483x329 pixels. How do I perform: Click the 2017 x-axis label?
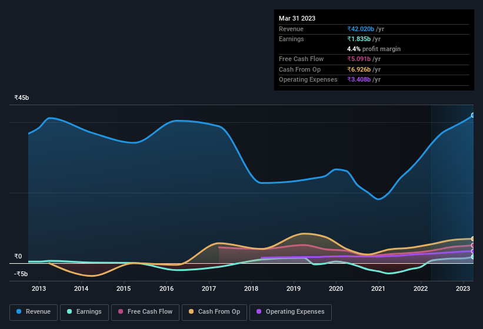pos(208,288)
